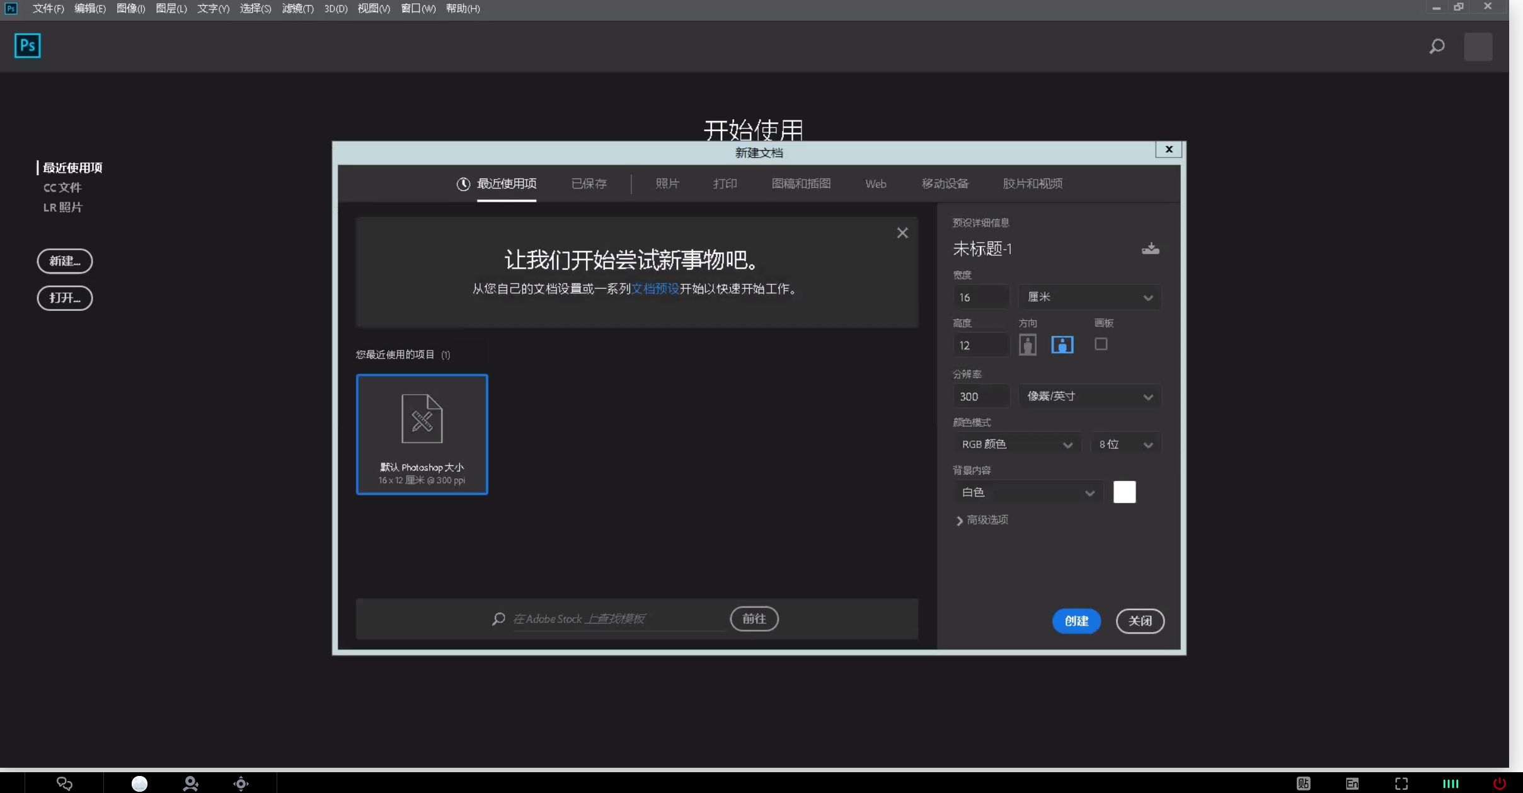Image resolution: width=1523 pixels, height=793 pixels.
Task: Click the En language icon in bottom bar
Action: click(x=1352, y=784)
